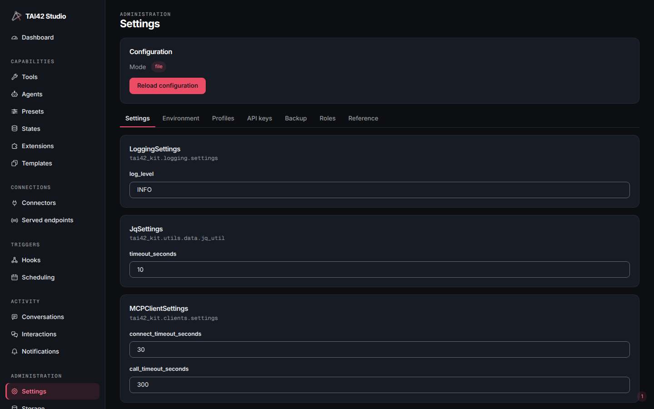Click the Templates copy icon

pos(15,164)
